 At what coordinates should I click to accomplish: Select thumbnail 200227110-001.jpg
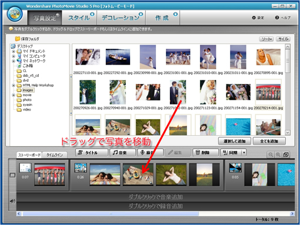pyautogui.click(x=88, y=57)
